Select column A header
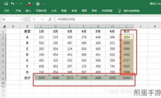161x98 pixels. click(13, 26)
